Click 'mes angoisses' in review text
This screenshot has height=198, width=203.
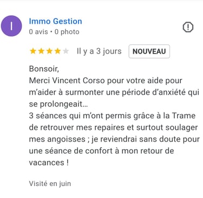click(x=57, y=139)
